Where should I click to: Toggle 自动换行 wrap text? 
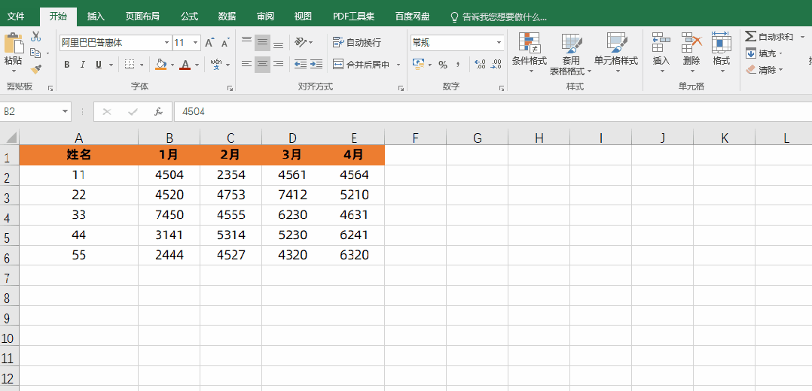[x=357, y=42]
